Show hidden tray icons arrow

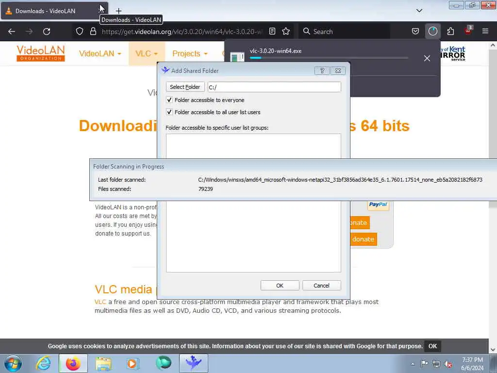coord(413,364)
